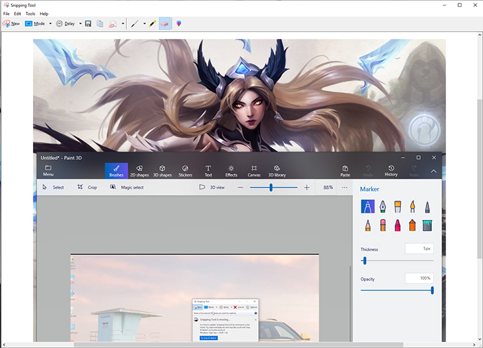Click the Send Snip envelope icon
483x348 pixels.
click(112, 23)
